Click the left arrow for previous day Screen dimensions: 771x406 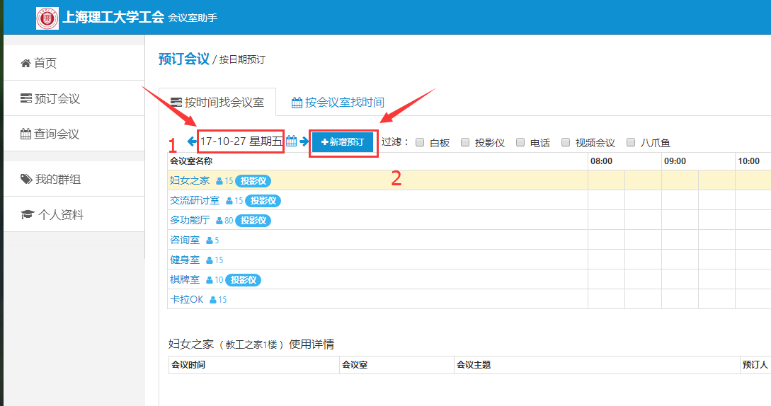click(x=191, y=141)
